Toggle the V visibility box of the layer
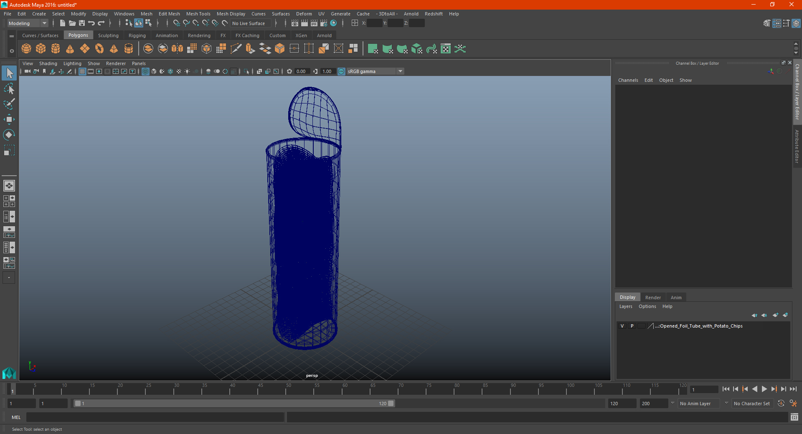Screen dimensions: 802x434 (622, 326)
